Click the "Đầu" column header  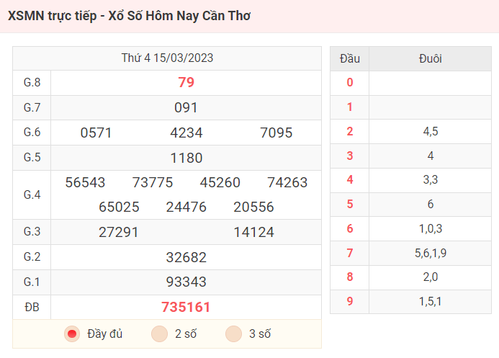tap(350, 58)
